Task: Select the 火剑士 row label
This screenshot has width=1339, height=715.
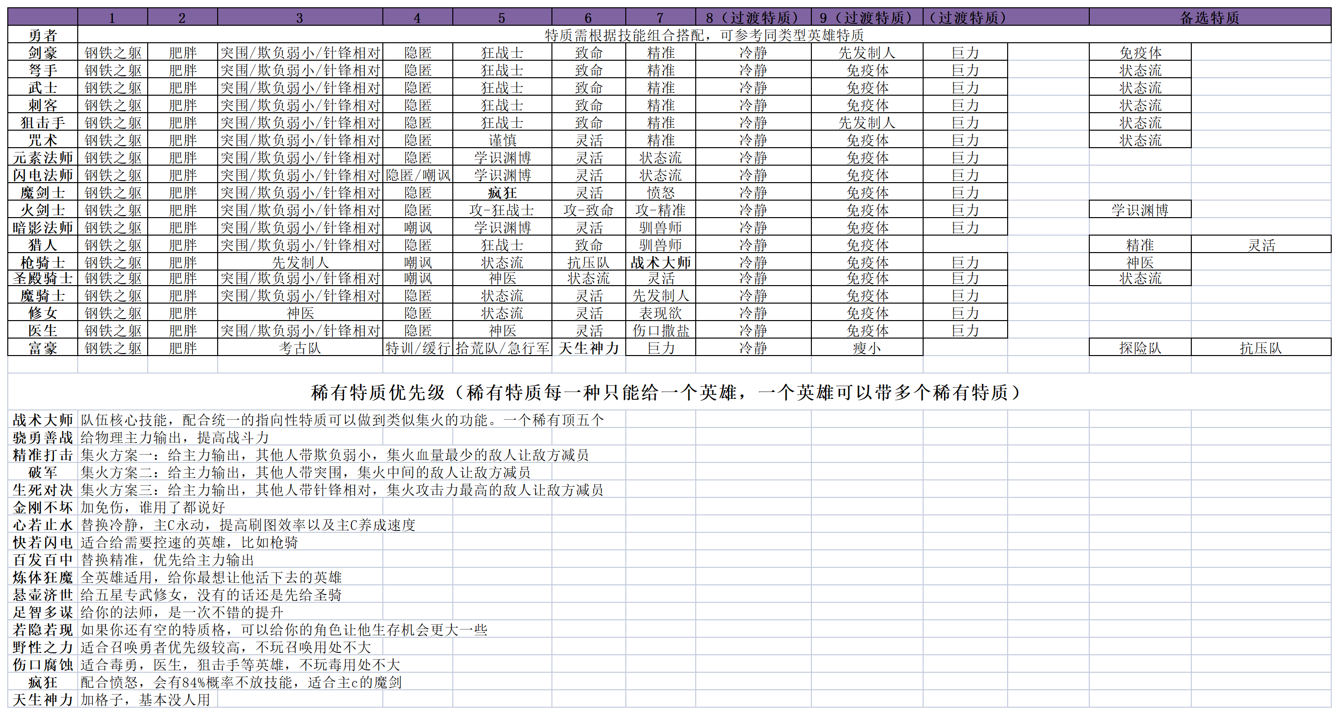Action: click(43, 210)
